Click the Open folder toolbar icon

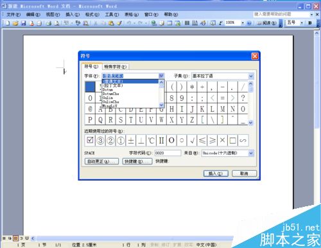[15, 23]
